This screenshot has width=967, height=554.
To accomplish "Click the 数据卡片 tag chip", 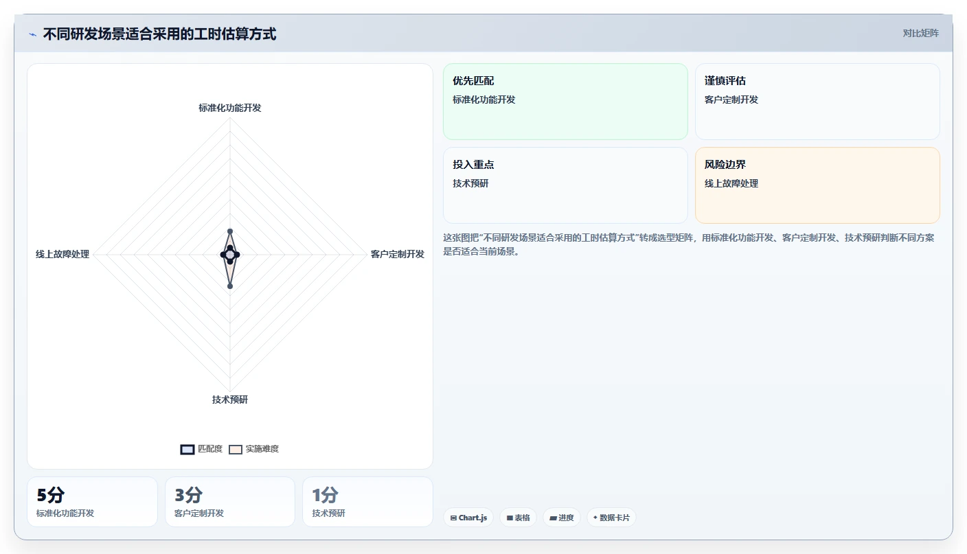I will pyautogui.click(x=611, y=518).
